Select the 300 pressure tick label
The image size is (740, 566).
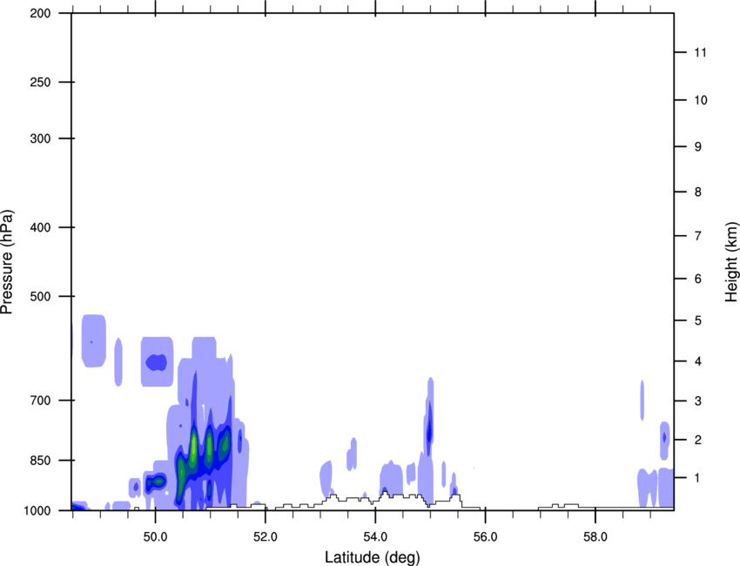tap(40, 138)
